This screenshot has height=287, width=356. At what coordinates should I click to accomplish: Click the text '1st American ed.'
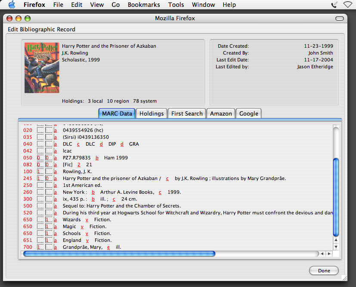pos(82,185)
